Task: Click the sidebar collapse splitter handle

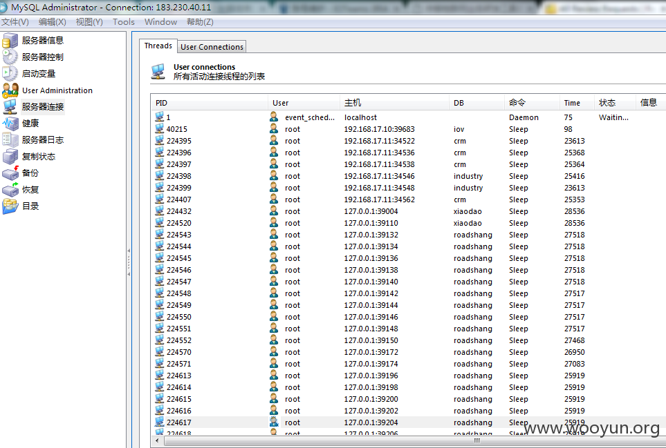Action: [x=129, y=262]
